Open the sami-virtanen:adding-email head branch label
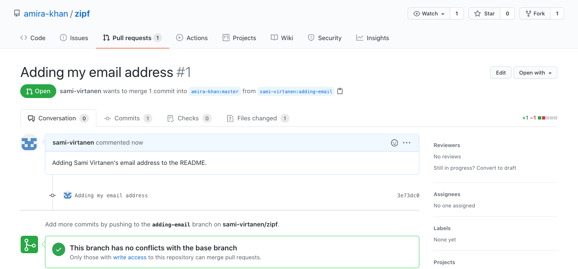Screen dimensions: 578x269 click(296, 92)
